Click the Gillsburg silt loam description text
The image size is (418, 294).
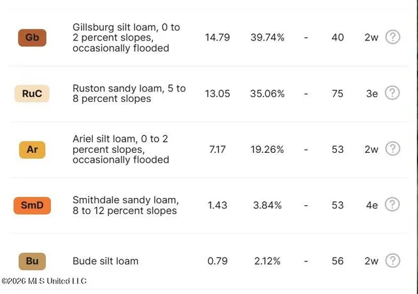[x=126, y=38]
